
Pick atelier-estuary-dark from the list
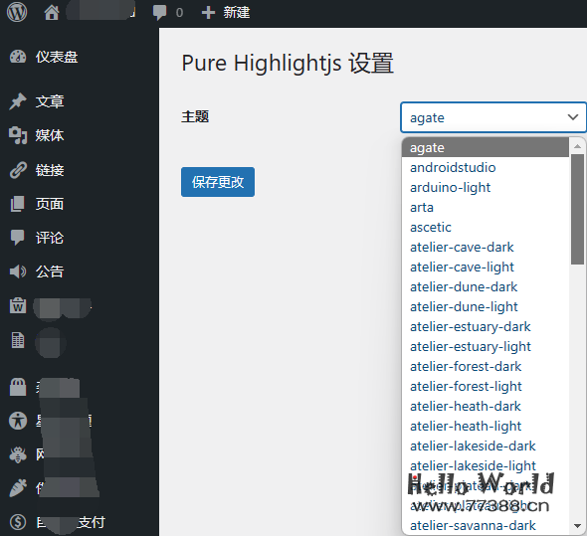(x=486, y=326)
